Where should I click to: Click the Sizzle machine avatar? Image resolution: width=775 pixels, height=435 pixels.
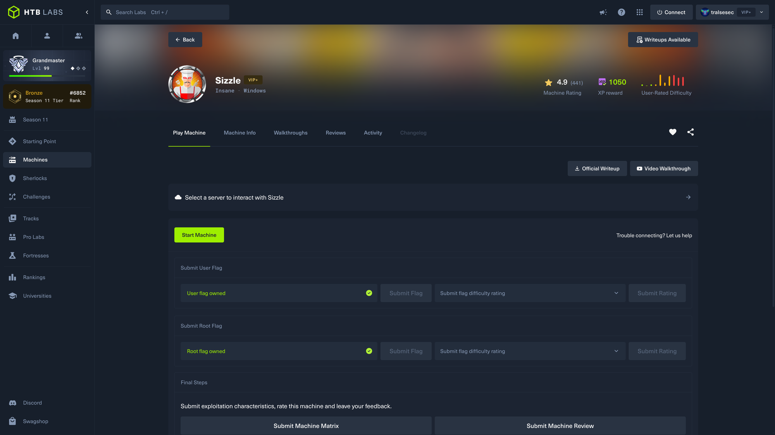[x=187, y=84]
